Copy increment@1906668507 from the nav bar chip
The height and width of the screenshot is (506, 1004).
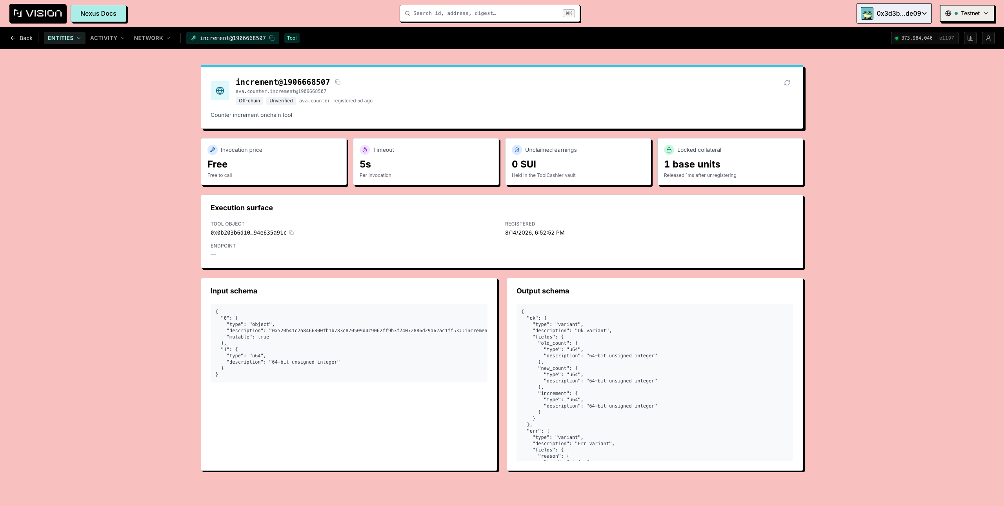[x=272, y=38]
